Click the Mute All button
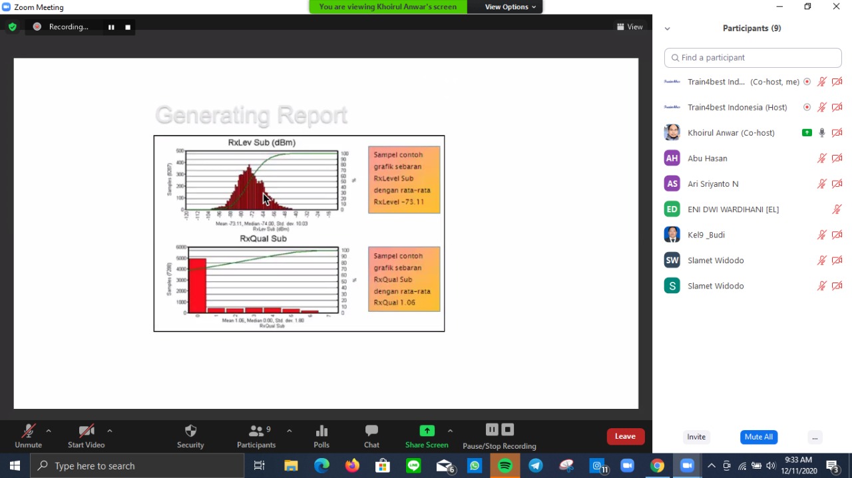 tap(758, 437)
